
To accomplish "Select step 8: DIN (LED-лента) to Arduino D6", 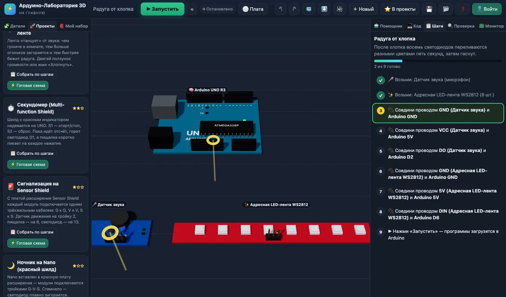I will tap(438, 214).
